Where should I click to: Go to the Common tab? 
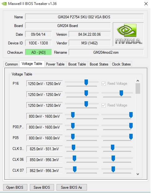(x=11, y=64)
